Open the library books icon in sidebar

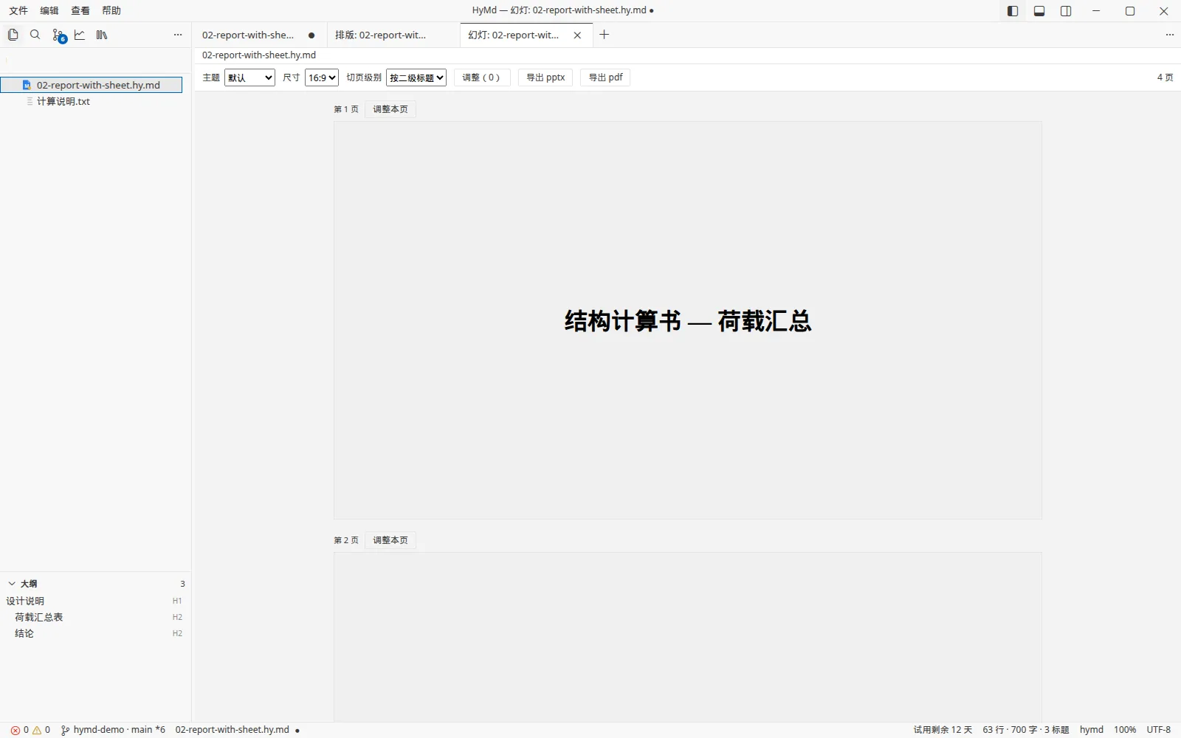click(x=102, y=35)
